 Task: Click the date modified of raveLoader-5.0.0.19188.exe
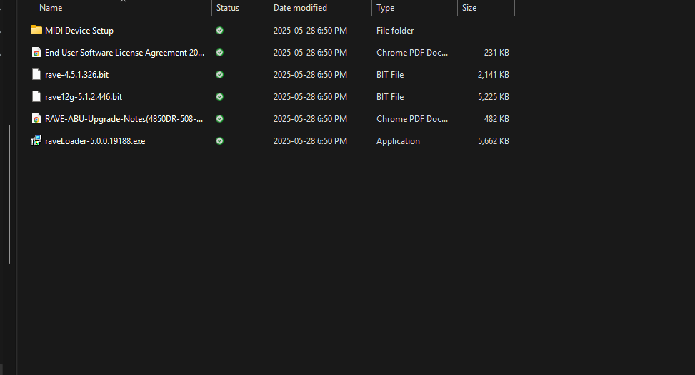[x=310, y=141]
